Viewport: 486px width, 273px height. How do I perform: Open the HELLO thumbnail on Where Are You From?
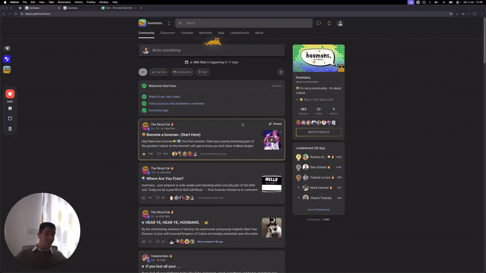coord(272,184)
